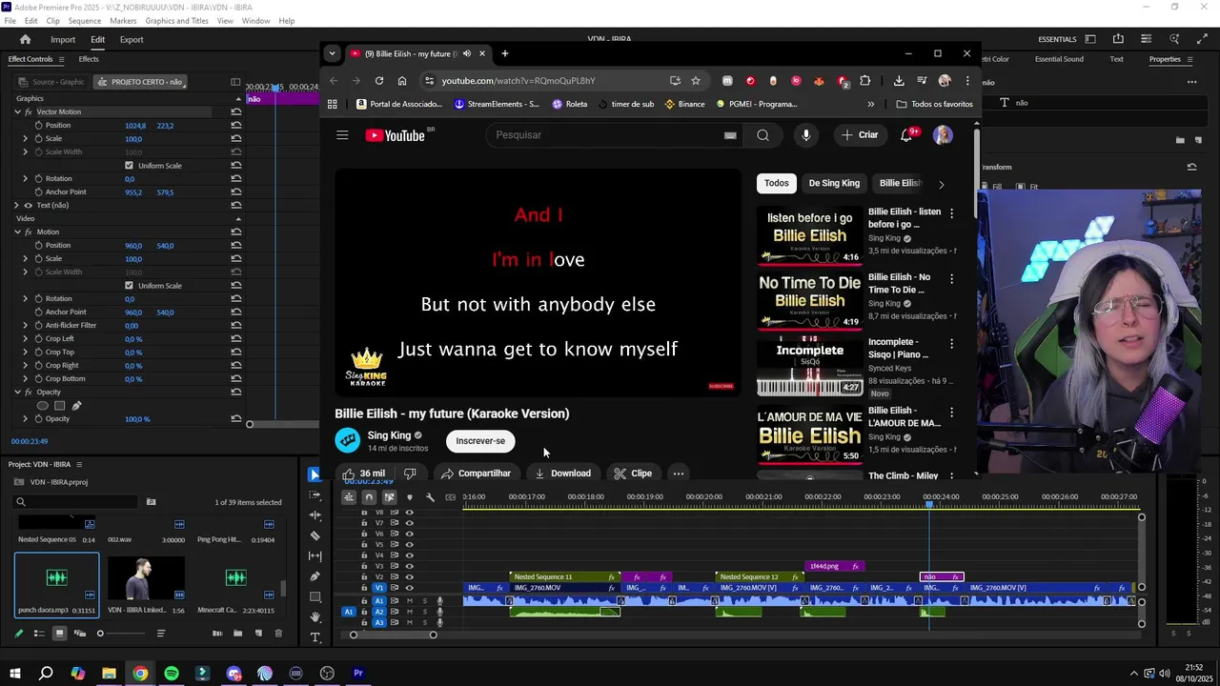Collapse the Motion effect group
This screenshot has height=686, width=1220.
16,232
